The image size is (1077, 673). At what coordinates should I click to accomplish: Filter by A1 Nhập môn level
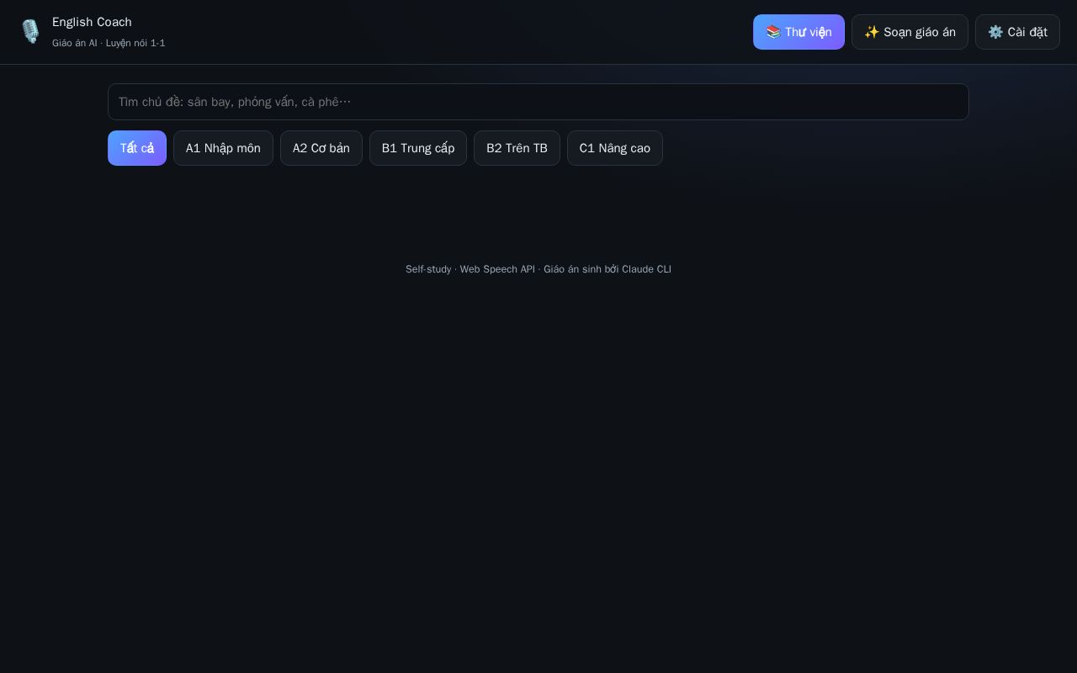pos(223,148)
